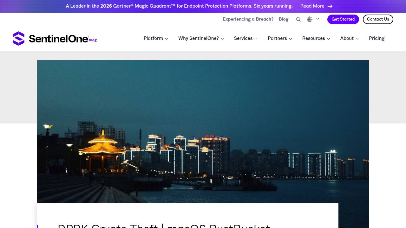This screenshot has width=406, height=228.
Task: Click the Read More arrow icon
Action: point(330,6)
